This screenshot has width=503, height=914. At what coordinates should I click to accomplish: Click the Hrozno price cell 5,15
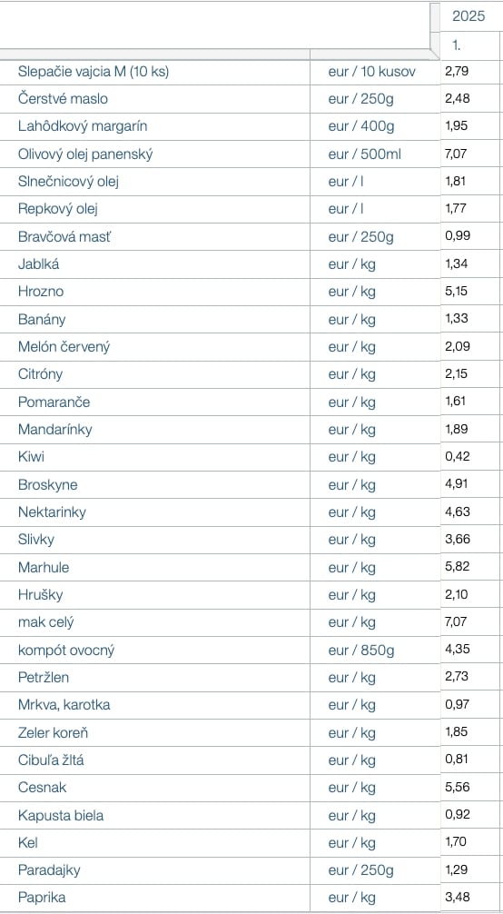click(469, 292)
